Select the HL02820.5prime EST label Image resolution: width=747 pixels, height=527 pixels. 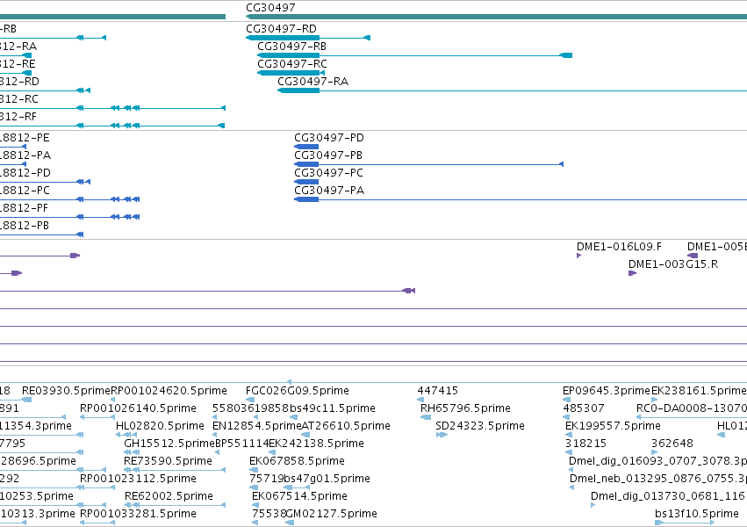pyautogui.click(x=160, y=426)
